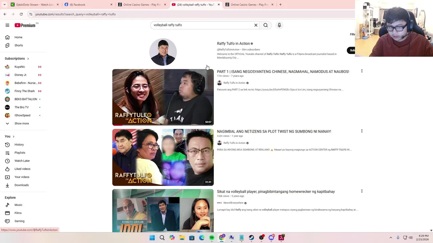
Task: Open File Explorer from the taskbar
Action: tap(182, 238)
